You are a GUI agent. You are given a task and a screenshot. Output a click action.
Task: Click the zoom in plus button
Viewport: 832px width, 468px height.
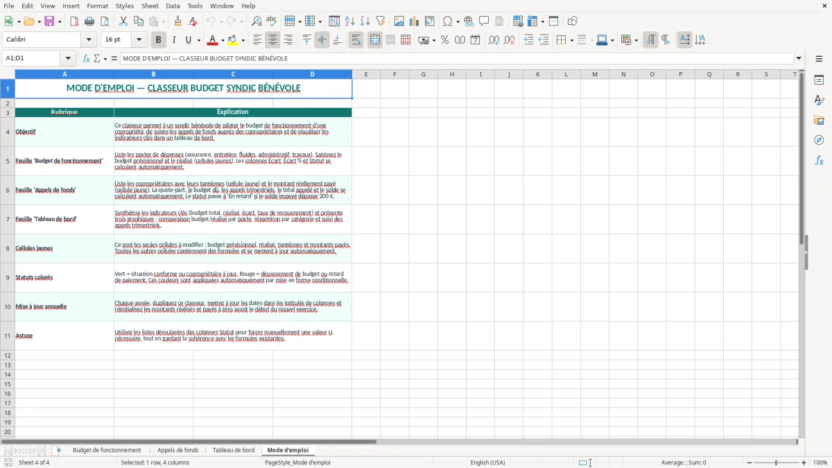(x=804, y=462)
